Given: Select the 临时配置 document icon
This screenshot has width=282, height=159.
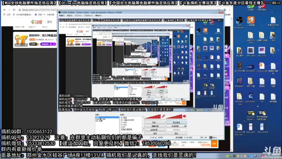Looking at the screenshot, I should (273, 98).
